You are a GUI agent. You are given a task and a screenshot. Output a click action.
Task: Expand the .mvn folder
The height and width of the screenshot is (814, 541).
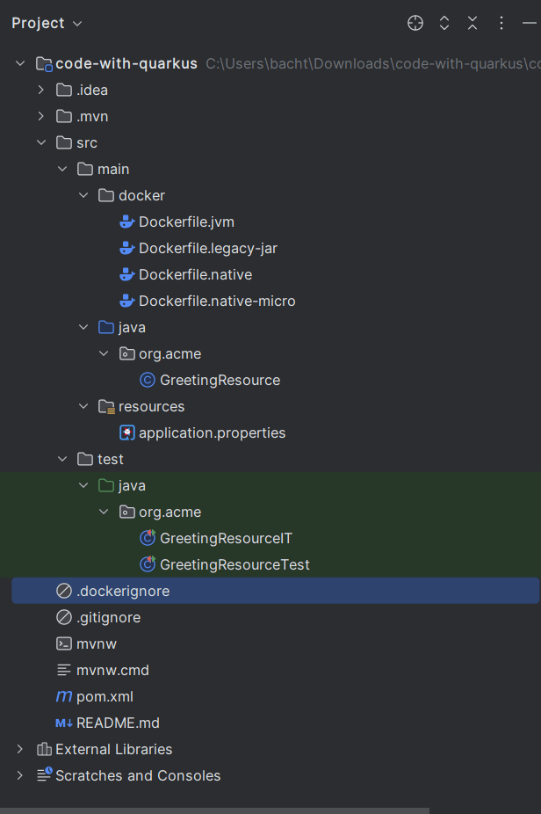point(41,116)
